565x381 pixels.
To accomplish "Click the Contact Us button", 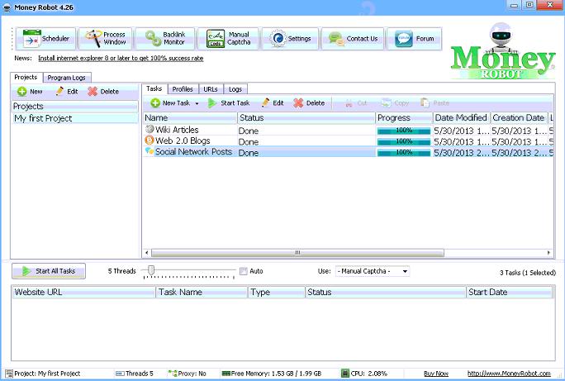I will tap(353, 39).
